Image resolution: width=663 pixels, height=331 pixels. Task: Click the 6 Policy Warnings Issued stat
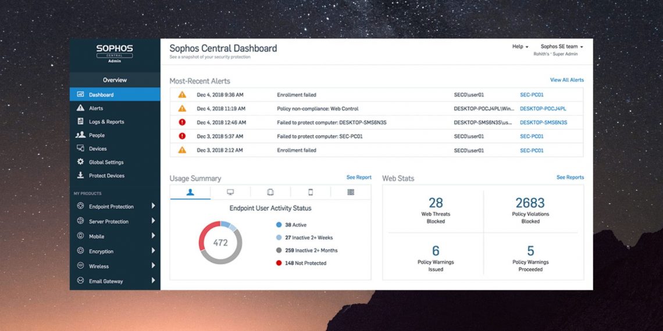(x=436, y=258)
